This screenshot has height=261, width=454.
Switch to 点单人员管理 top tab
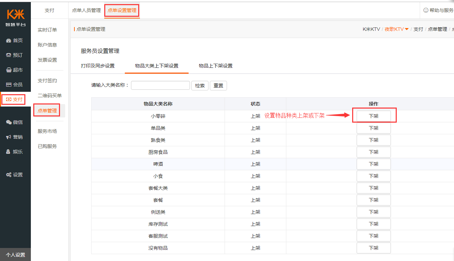pos(86,10)
